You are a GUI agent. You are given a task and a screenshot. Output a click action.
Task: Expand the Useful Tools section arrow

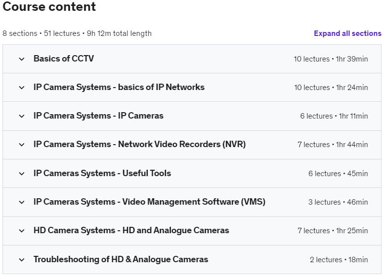(22, 174)
